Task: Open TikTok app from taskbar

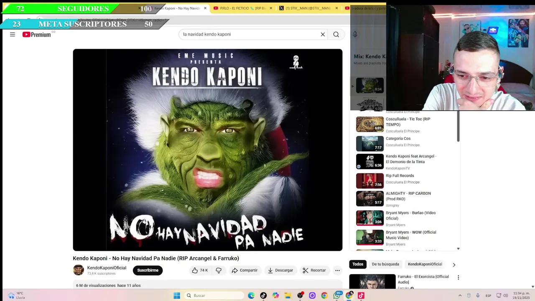Action: (x=263, y=296)
